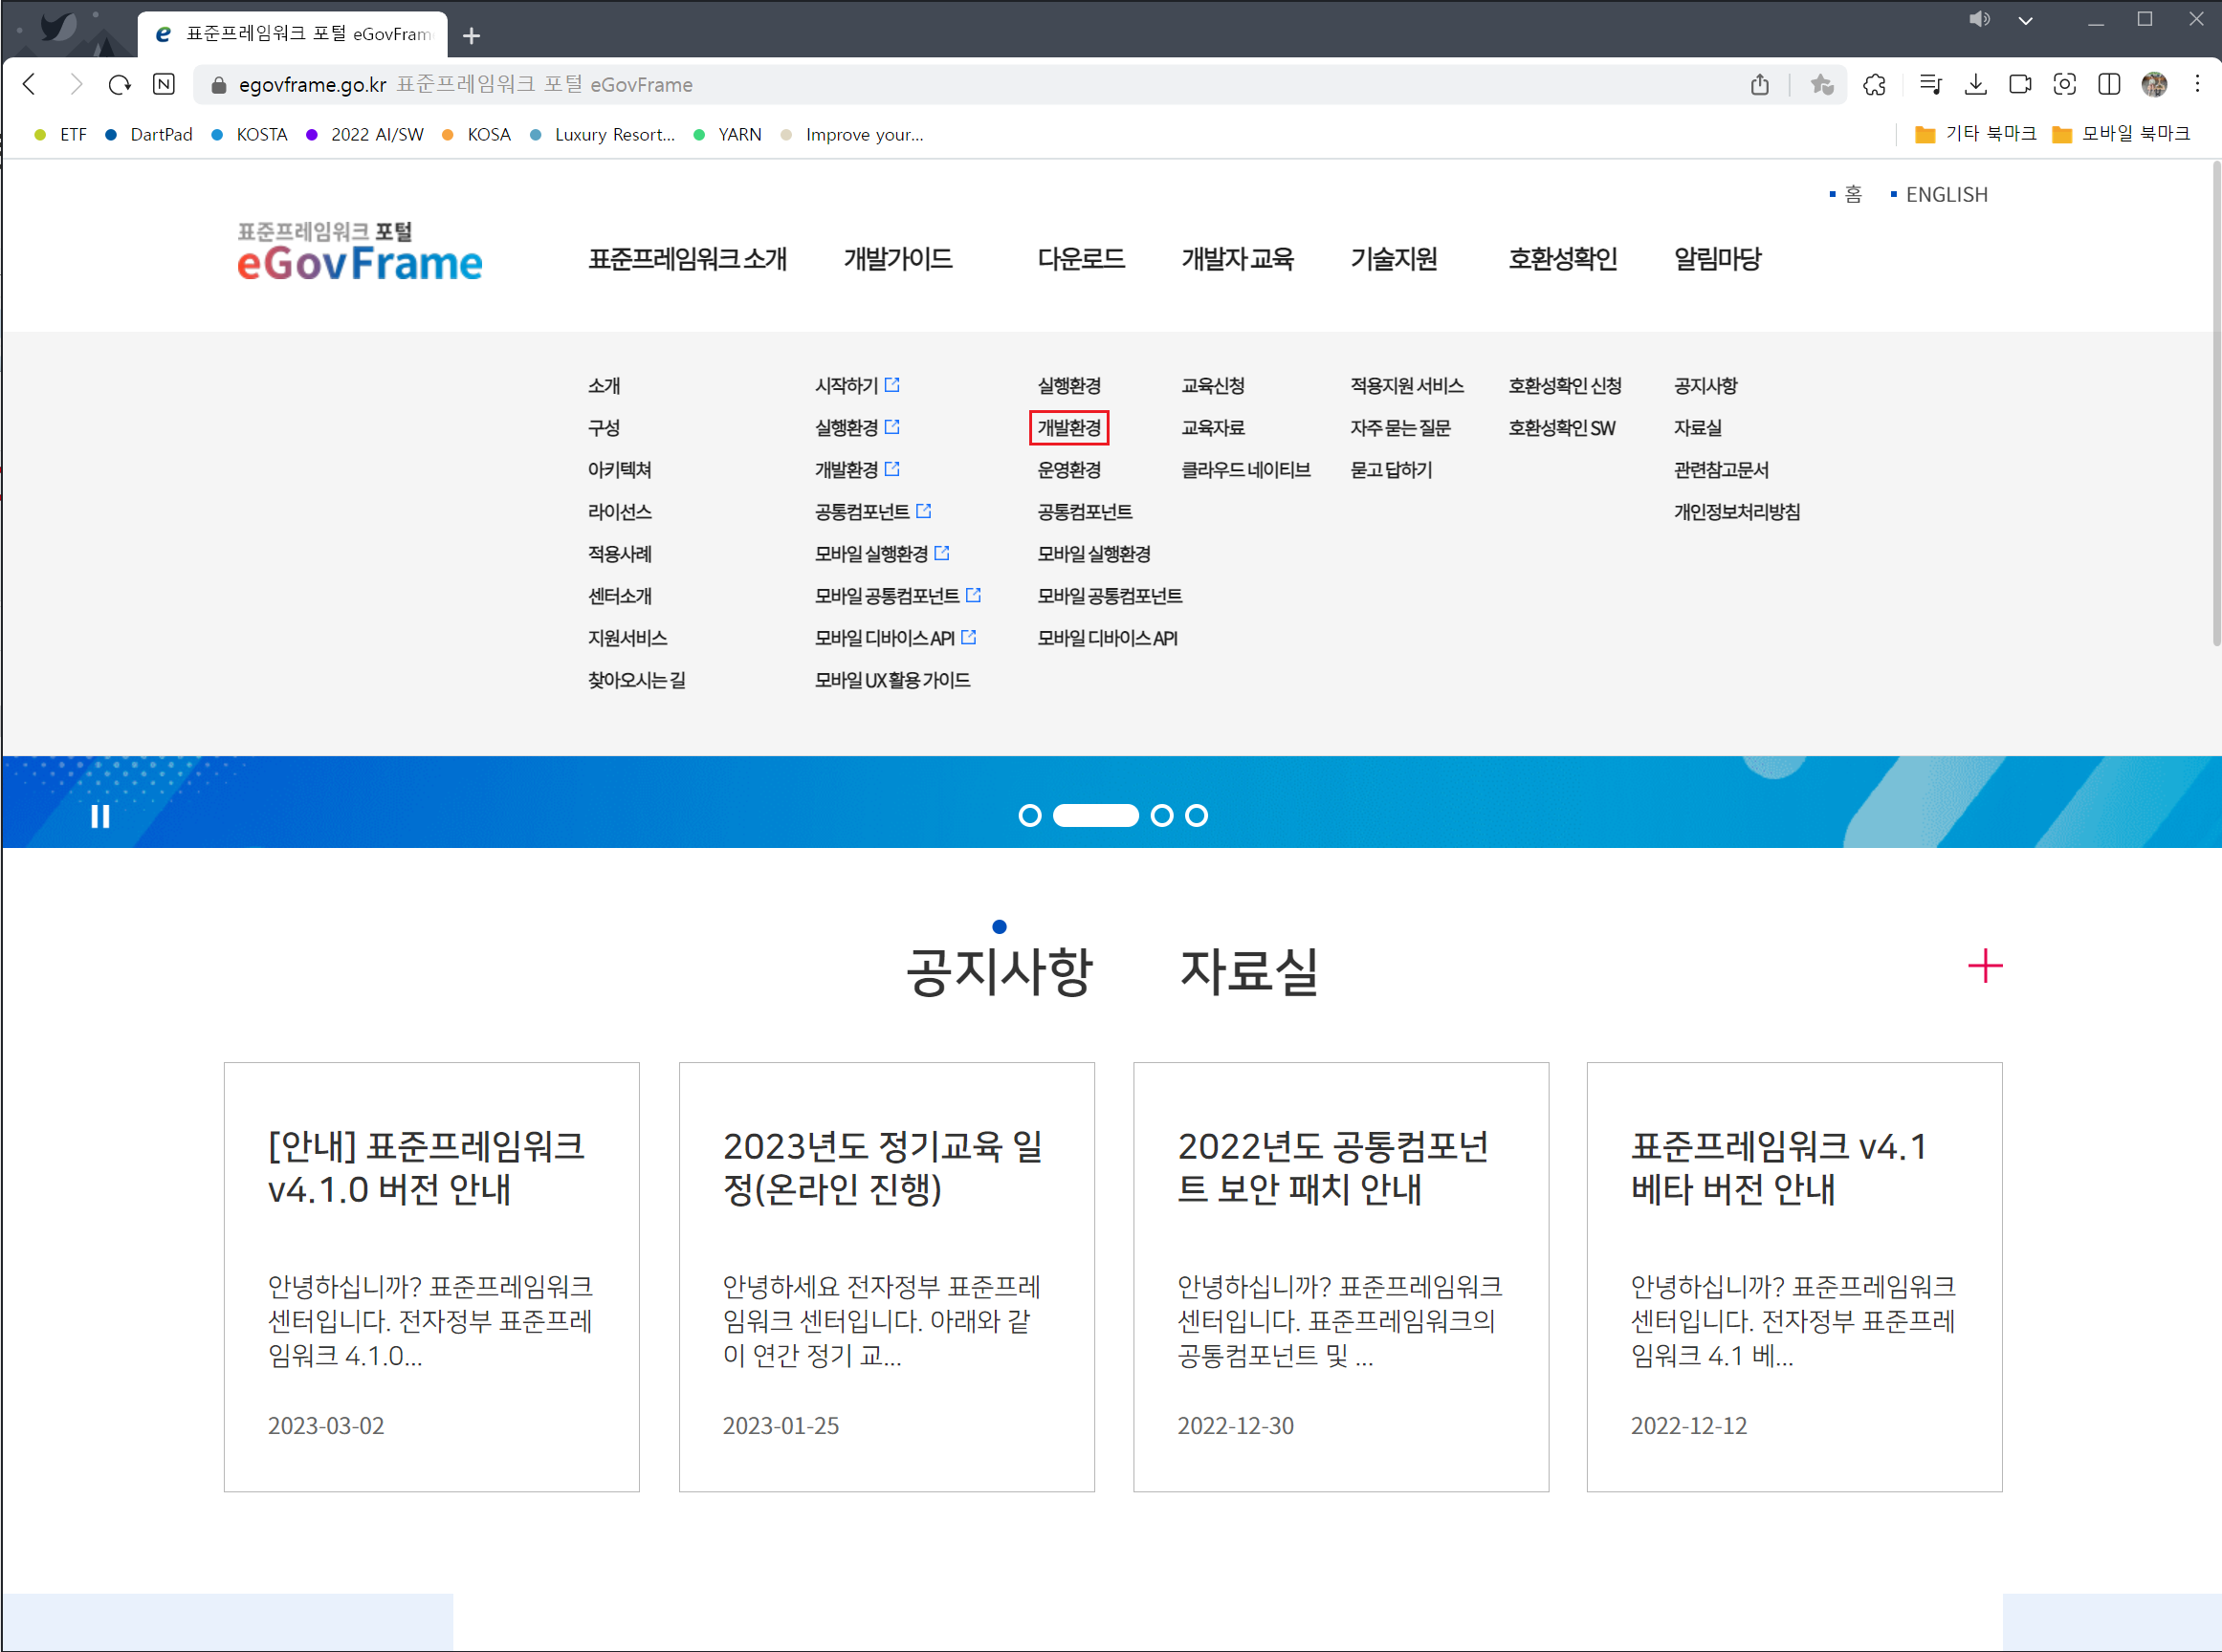Click the browser reload icon
This screenshot has height=1652, width=2222.
coord(121,85)
